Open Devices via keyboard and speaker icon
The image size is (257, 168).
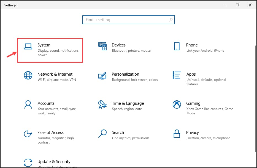pyautogui.click(x=102, y=46)
